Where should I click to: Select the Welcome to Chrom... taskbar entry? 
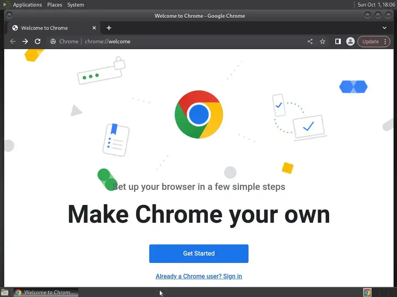click(46, 292)
